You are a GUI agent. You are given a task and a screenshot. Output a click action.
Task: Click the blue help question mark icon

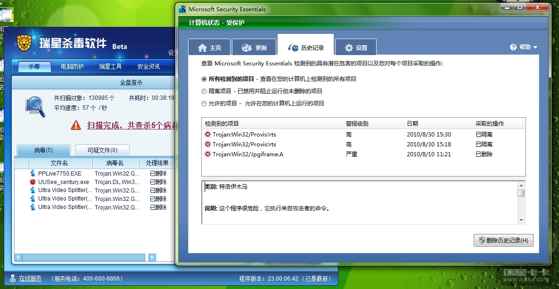tap(513, 47)
